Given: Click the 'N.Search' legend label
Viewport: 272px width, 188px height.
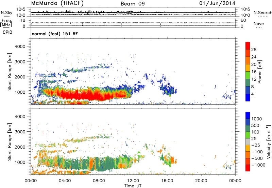Looking at the screenshot, I should (262, 13).
